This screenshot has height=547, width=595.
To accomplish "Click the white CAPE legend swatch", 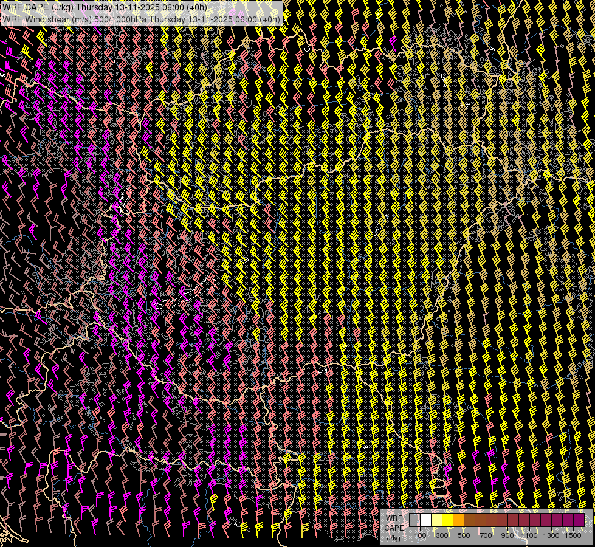I will pyautogui.click(x=425, y=520).
